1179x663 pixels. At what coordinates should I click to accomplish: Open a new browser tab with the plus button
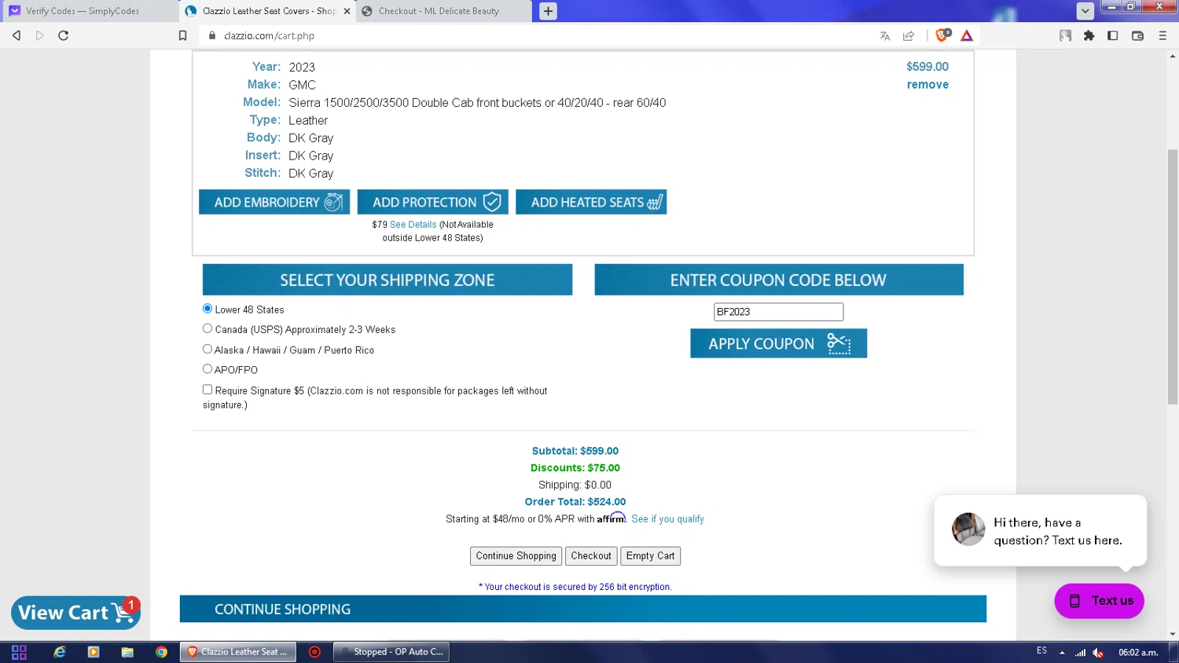[548, 11]
